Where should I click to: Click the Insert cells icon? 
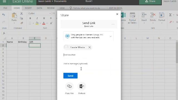144,15
